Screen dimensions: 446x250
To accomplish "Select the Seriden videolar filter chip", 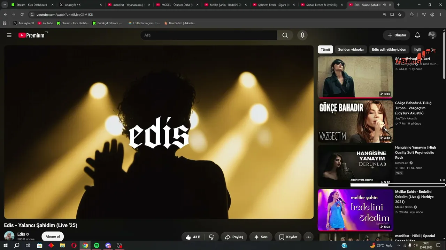I will coord(351,49).
